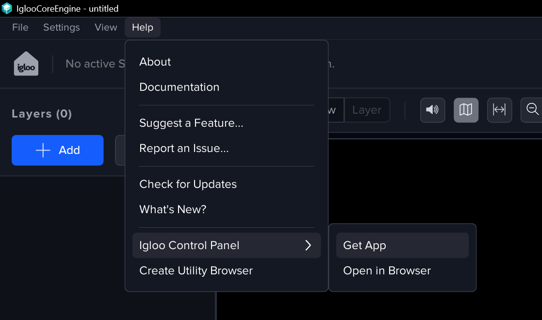This screenshot has width=542, height=320.
Task: Switch to the Layer tab
Action: coord(366,110)
